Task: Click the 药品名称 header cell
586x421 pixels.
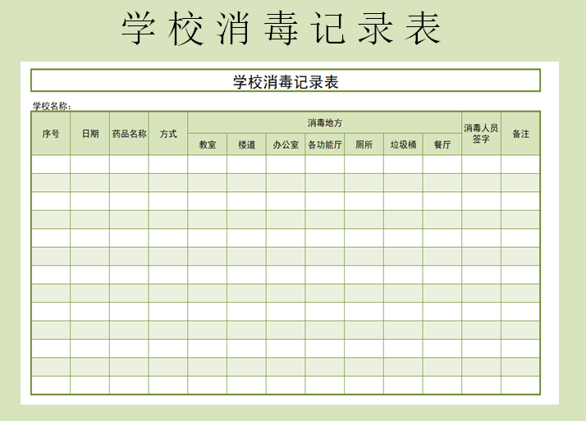Action: 130,134
